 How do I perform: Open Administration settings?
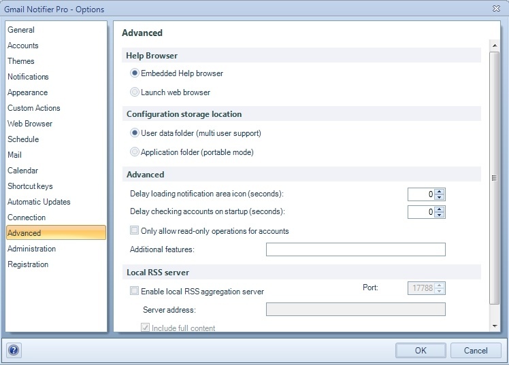tap(56, 249)
